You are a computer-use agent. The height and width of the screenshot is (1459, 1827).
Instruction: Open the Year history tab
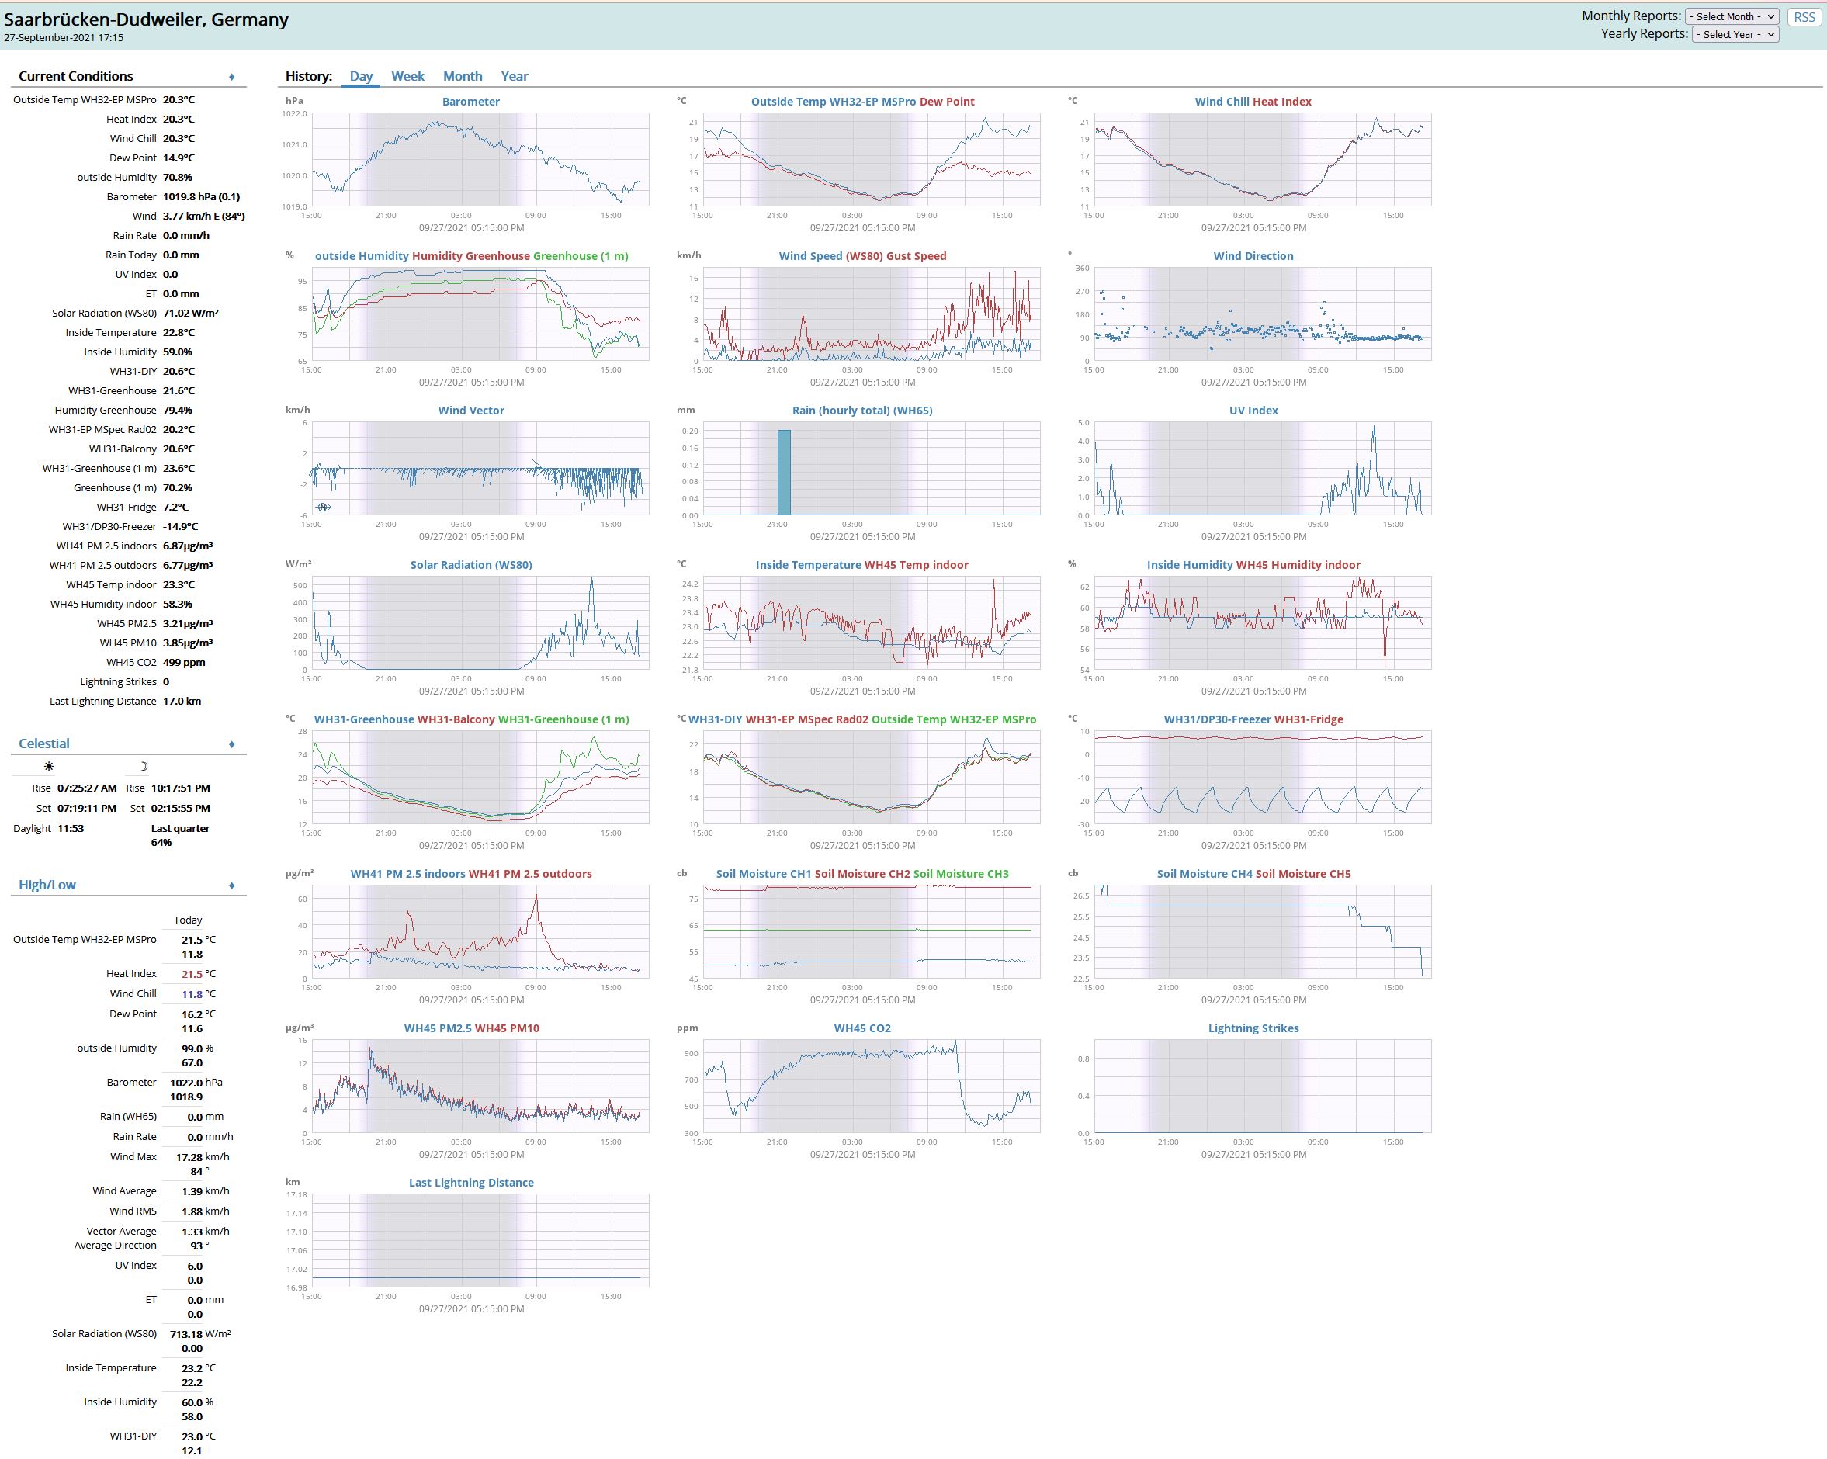(514, 76)
